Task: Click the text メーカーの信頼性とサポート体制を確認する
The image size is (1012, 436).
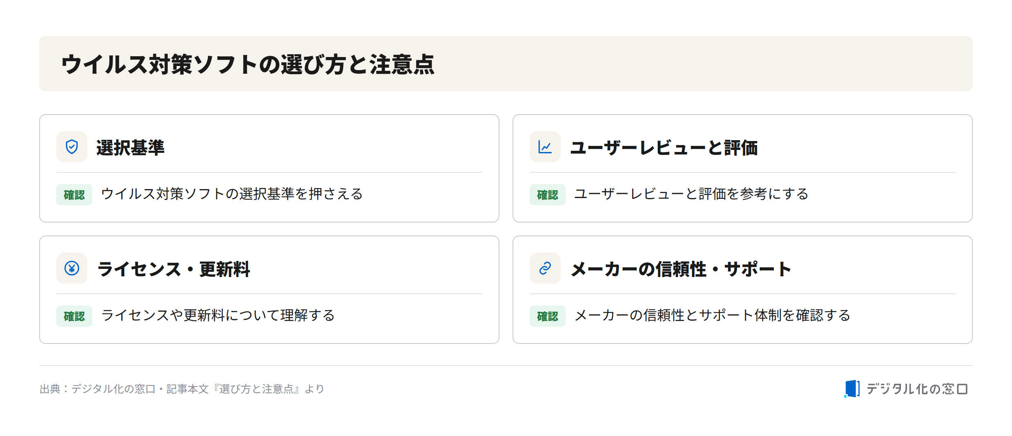Action: pyautogui.click(x=712, y=315)
